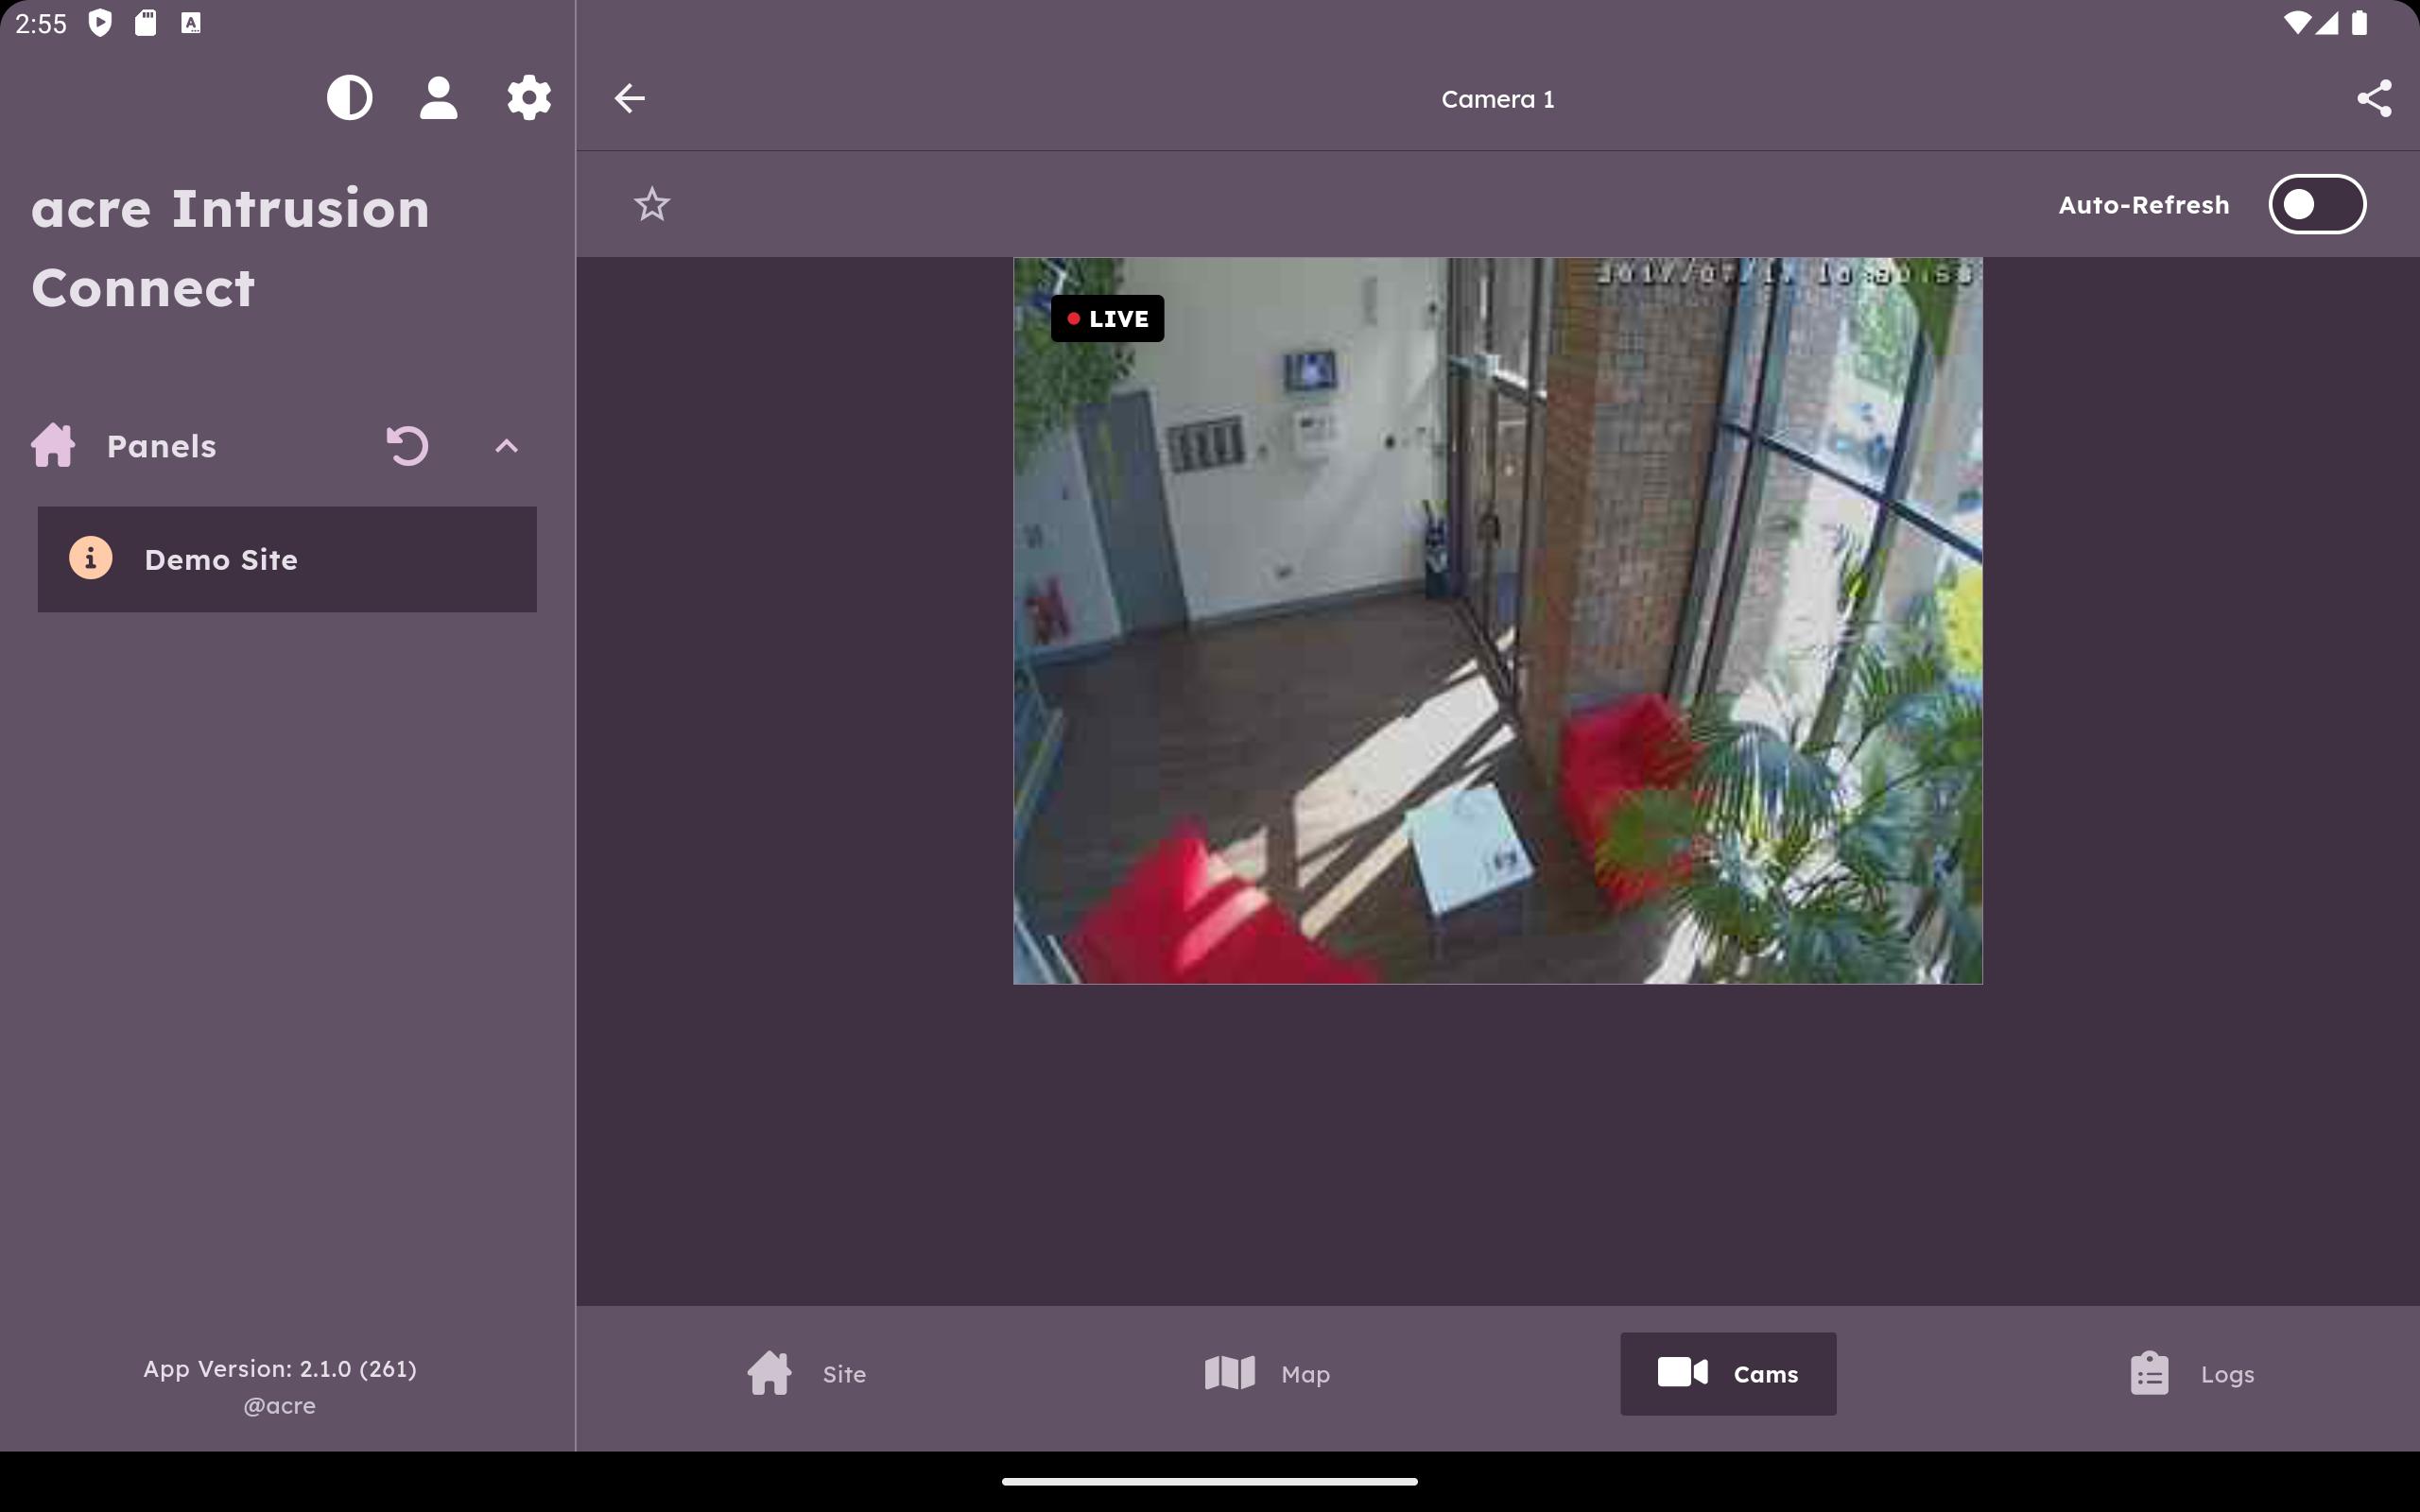Click the Wi-Fi status bar icon

coord(2296,22)
